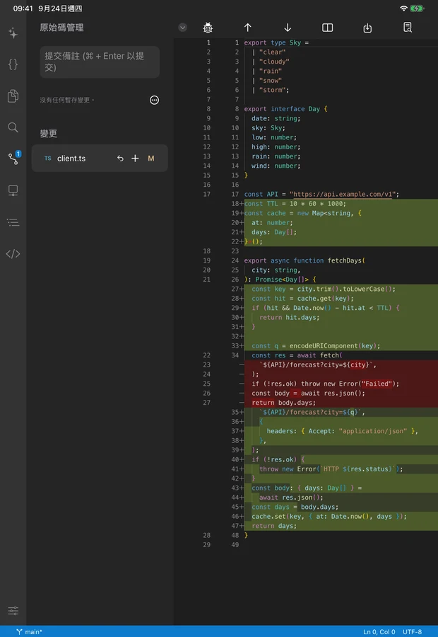This screenshot has width=438, height=637.
Task: Click the Wi-Fi status icon
Action: pos(403,8)
